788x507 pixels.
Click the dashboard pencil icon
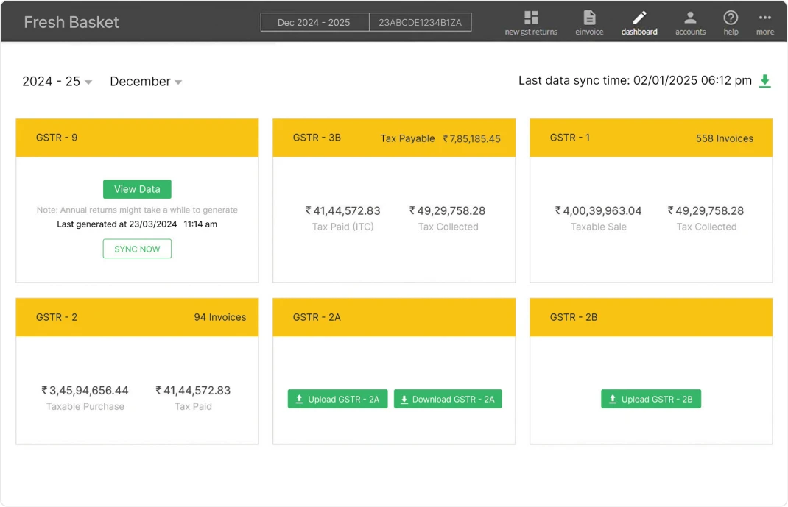(x=638, y=16)
